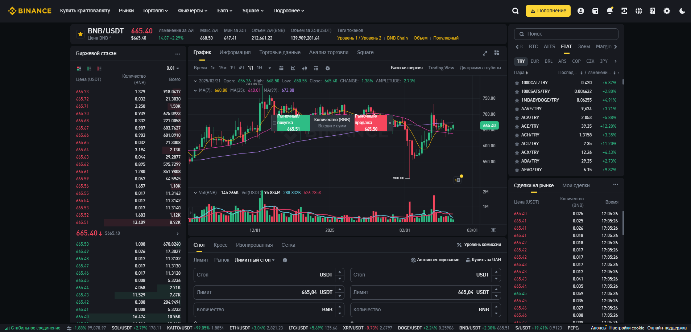Open the Фьючерсы dropdown menu
Viewport: 691px width, 332px height.
tap(193, 11)
